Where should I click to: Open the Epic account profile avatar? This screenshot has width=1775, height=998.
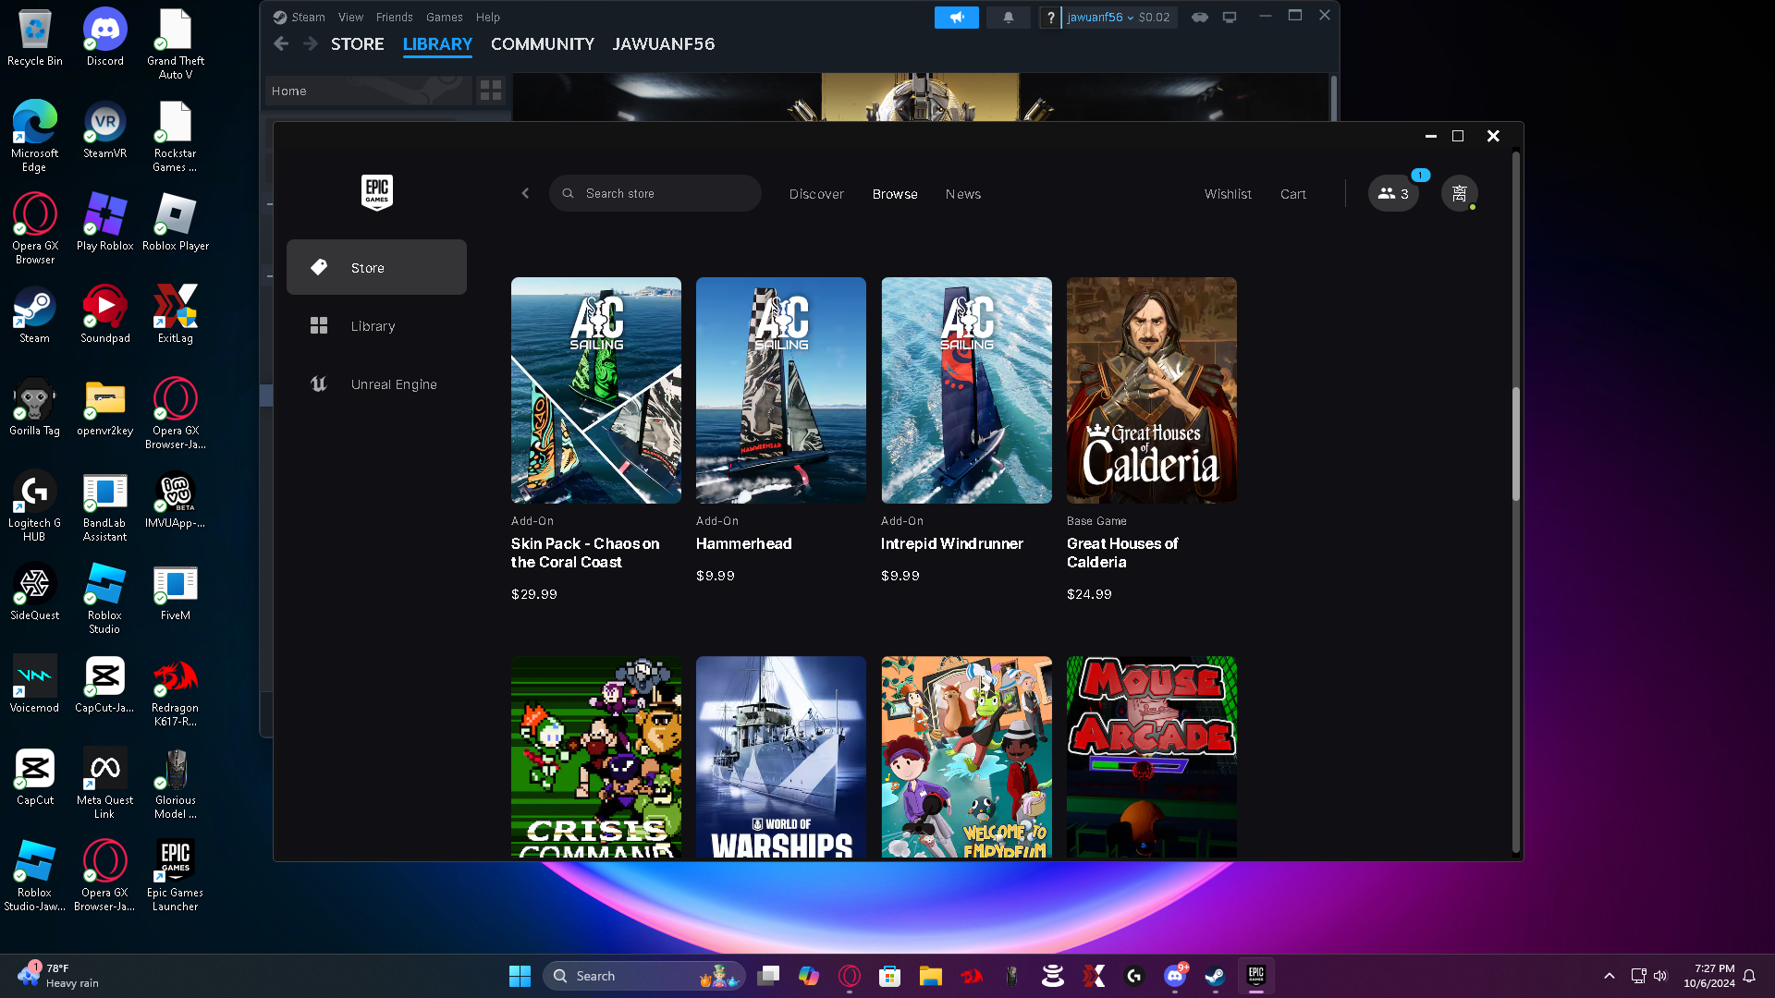pyautogui.click(x=1459, y=194)
